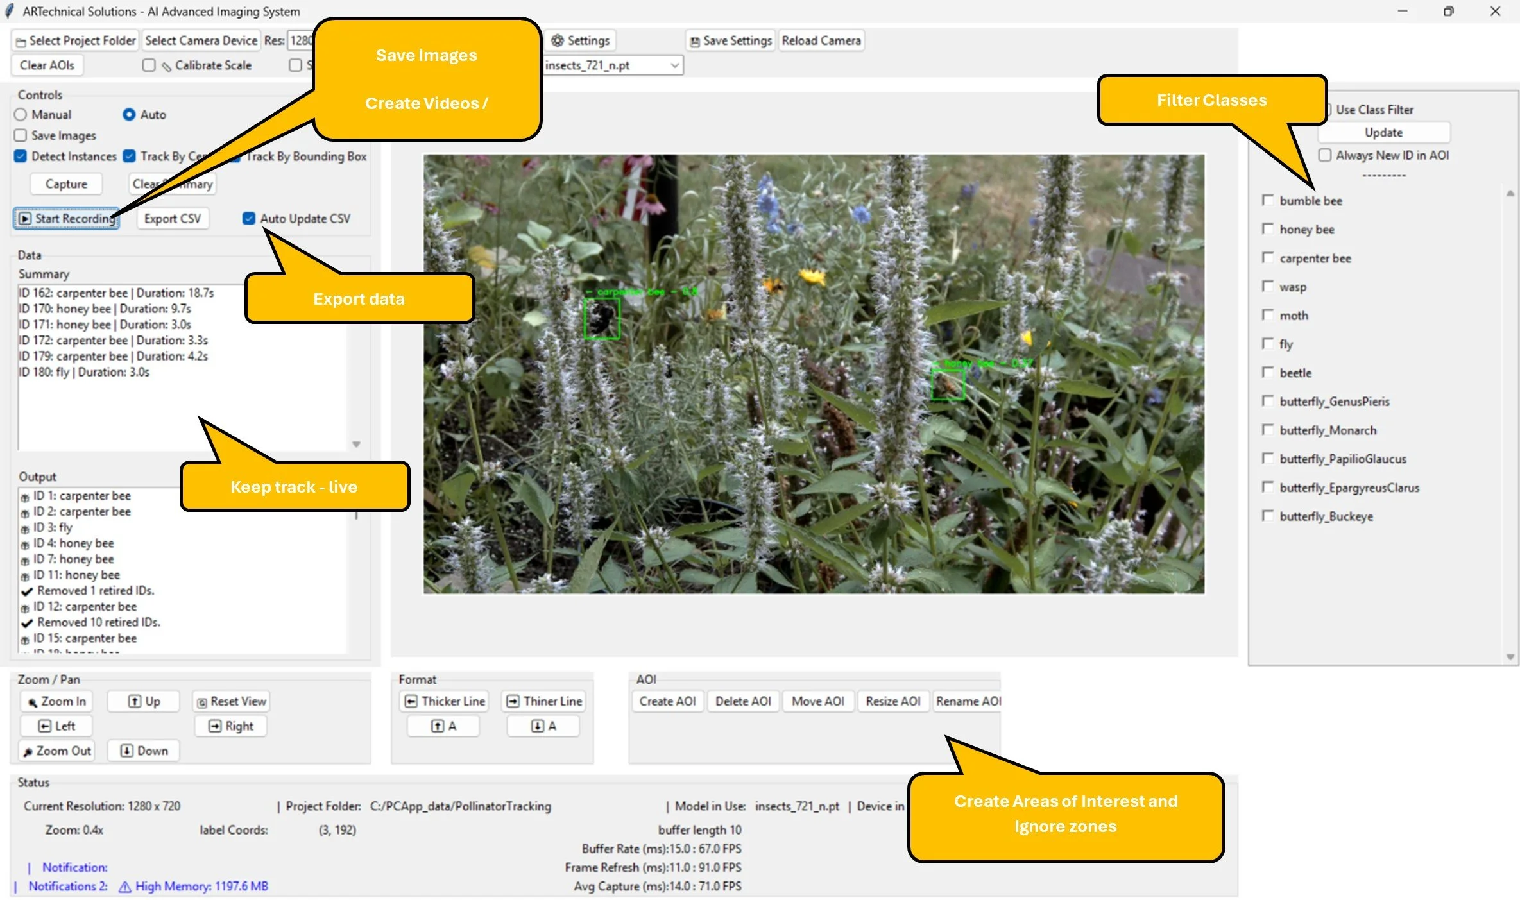Open the insects_721_n.pt model dropdown

tap(613, 65)
